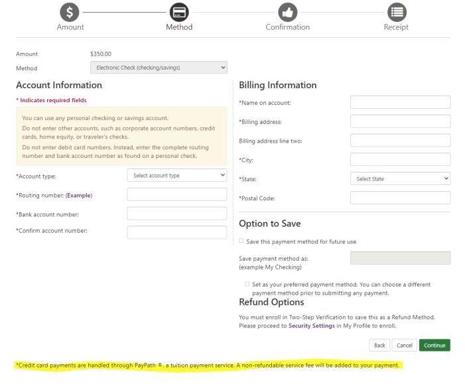Click the $350.00 amount value

tap(101, 54)
